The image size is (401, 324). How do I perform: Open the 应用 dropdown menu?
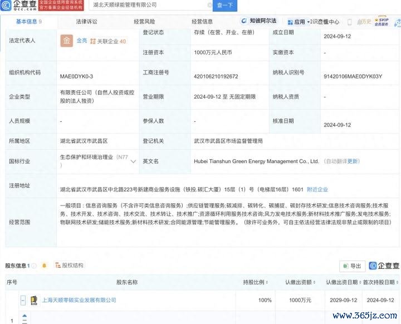298,22
